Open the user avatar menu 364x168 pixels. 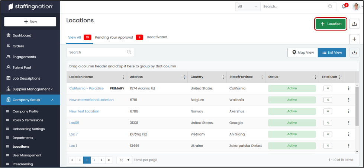coord(356,6)
